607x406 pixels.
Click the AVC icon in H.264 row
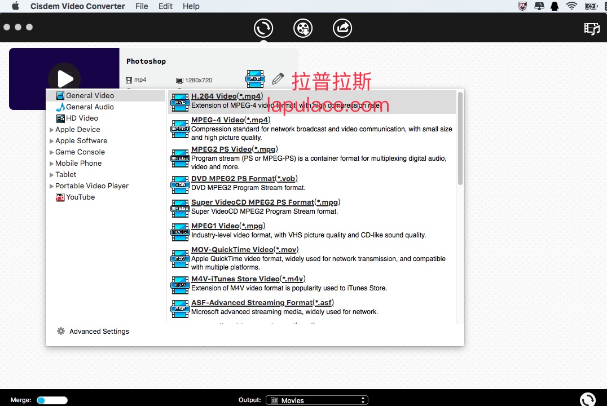[180, 103]
